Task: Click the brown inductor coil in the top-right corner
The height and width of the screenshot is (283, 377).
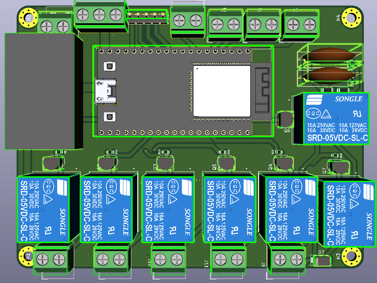Action: tap(331, 55)
